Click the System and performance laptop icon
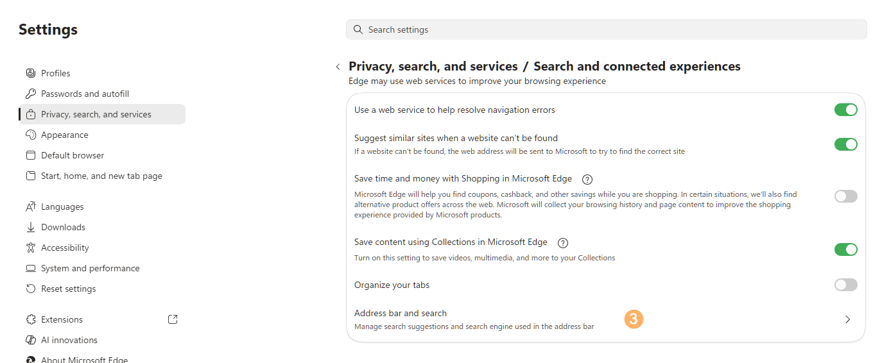The height and width of the screenshot is (363, 873). click(x=30, y=268)
